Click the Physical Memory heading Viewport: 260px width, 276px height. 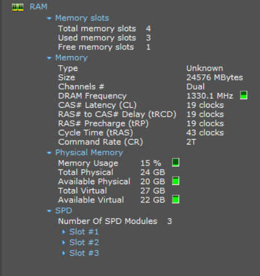(89, 152)
